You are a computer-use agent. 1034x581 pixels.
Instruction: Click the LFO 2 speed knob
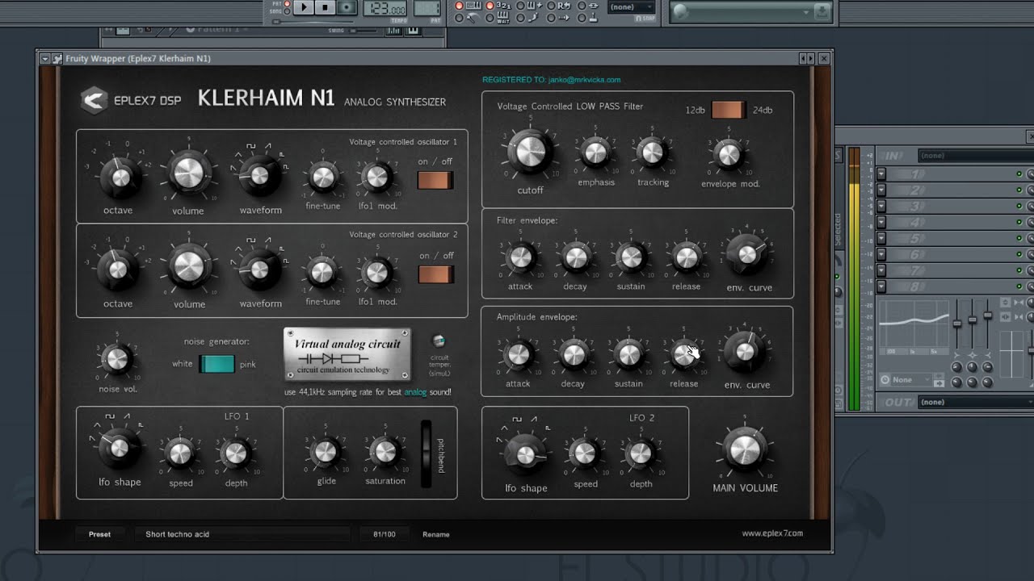(x=585, y=453)
